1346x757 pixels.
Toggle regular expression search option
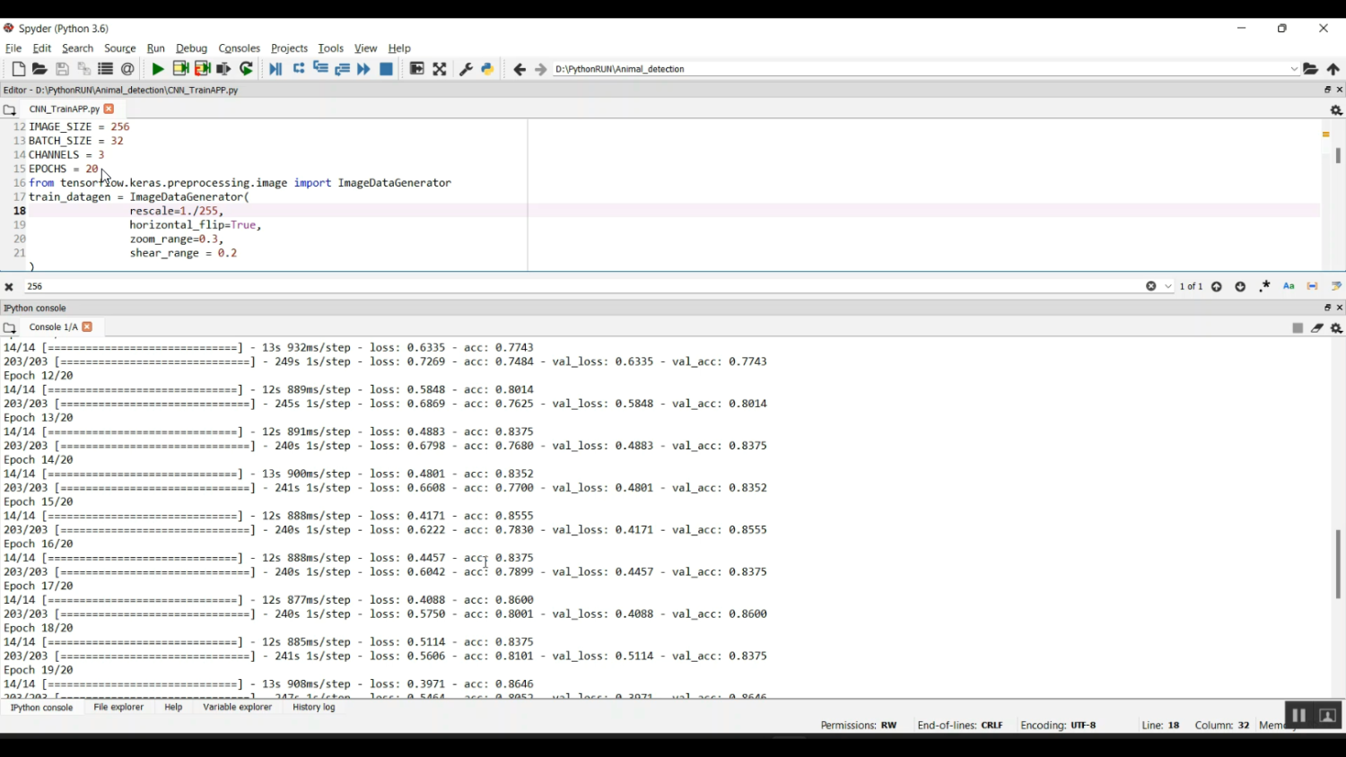pyautogui.click(x=1264, y=287)
